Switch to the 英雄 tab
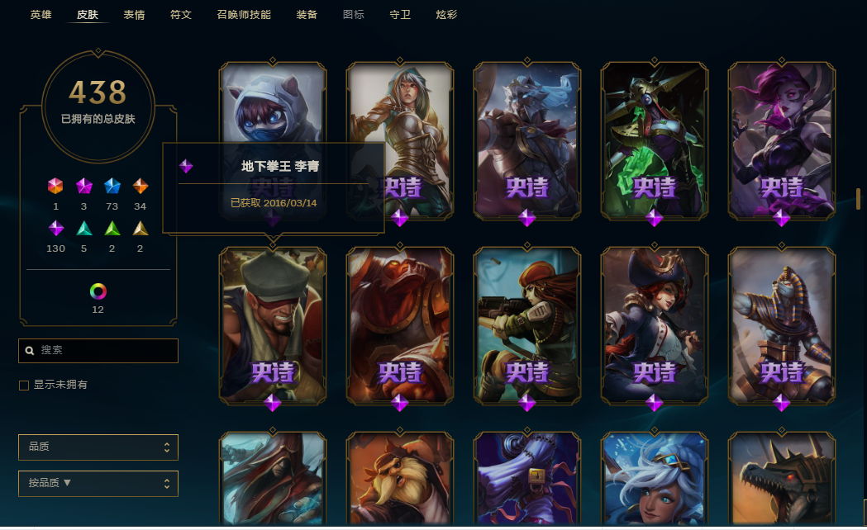Screen dimensions: 867x530 [41, 15]
